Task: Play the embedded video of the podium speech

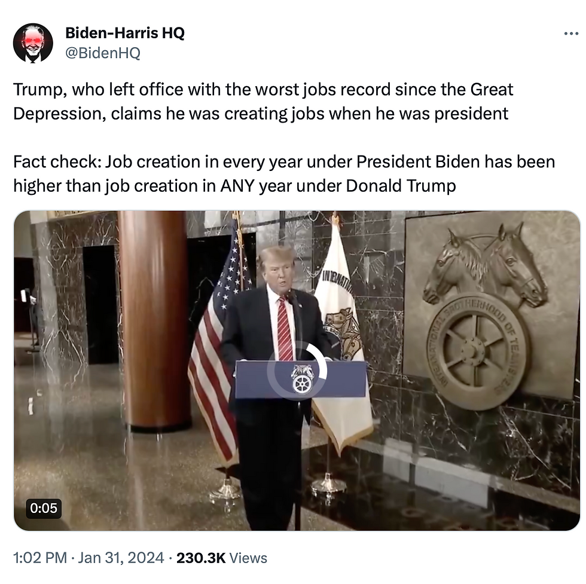Action: pos(297,370)
